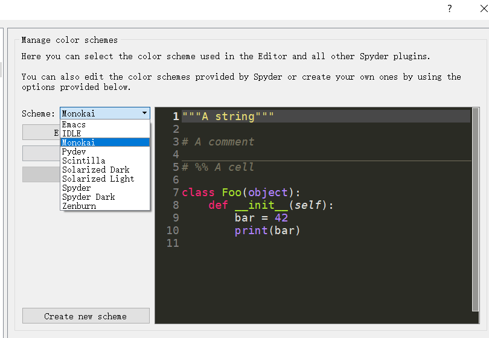Choose the Spyder scheme entry

click(x=105, y=188)
